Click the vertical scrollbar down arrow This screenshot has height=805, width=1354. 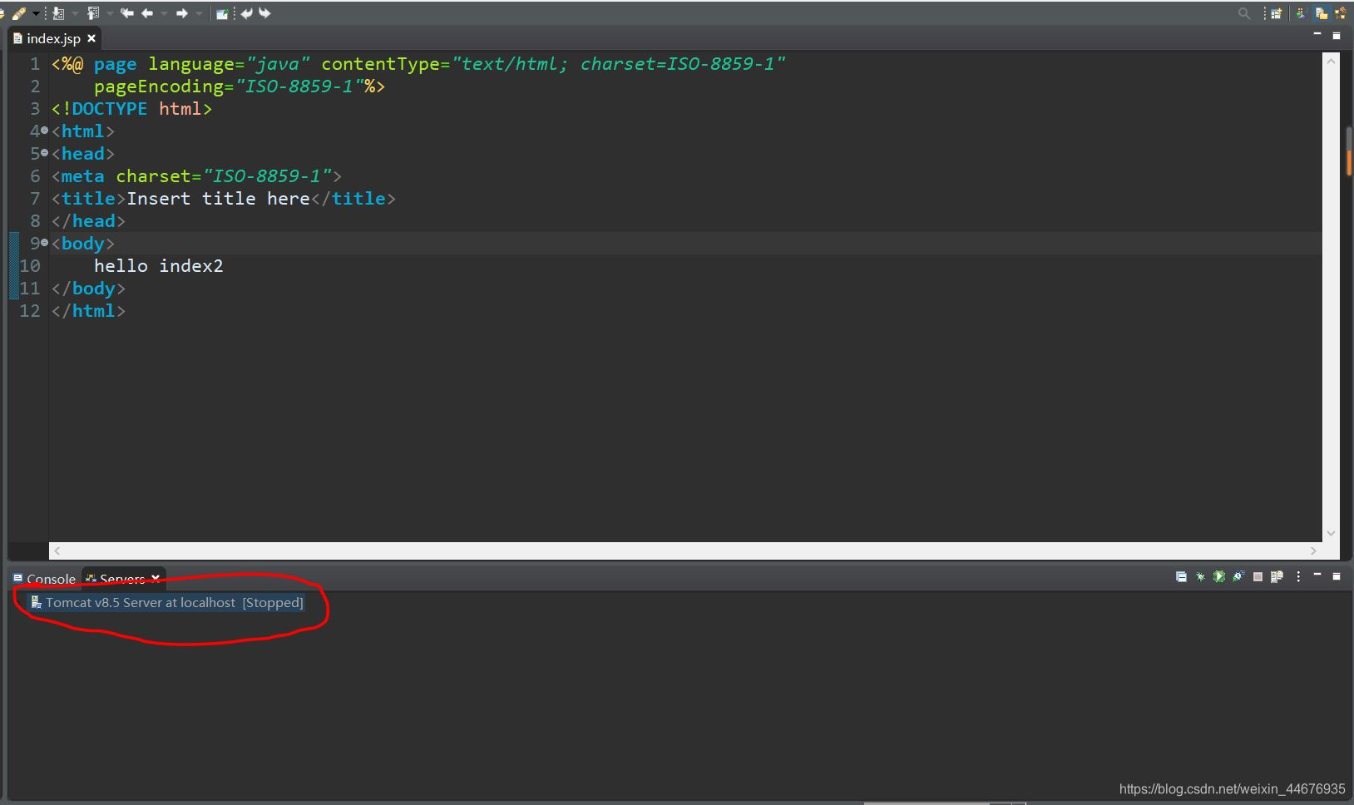point(1331,533)
